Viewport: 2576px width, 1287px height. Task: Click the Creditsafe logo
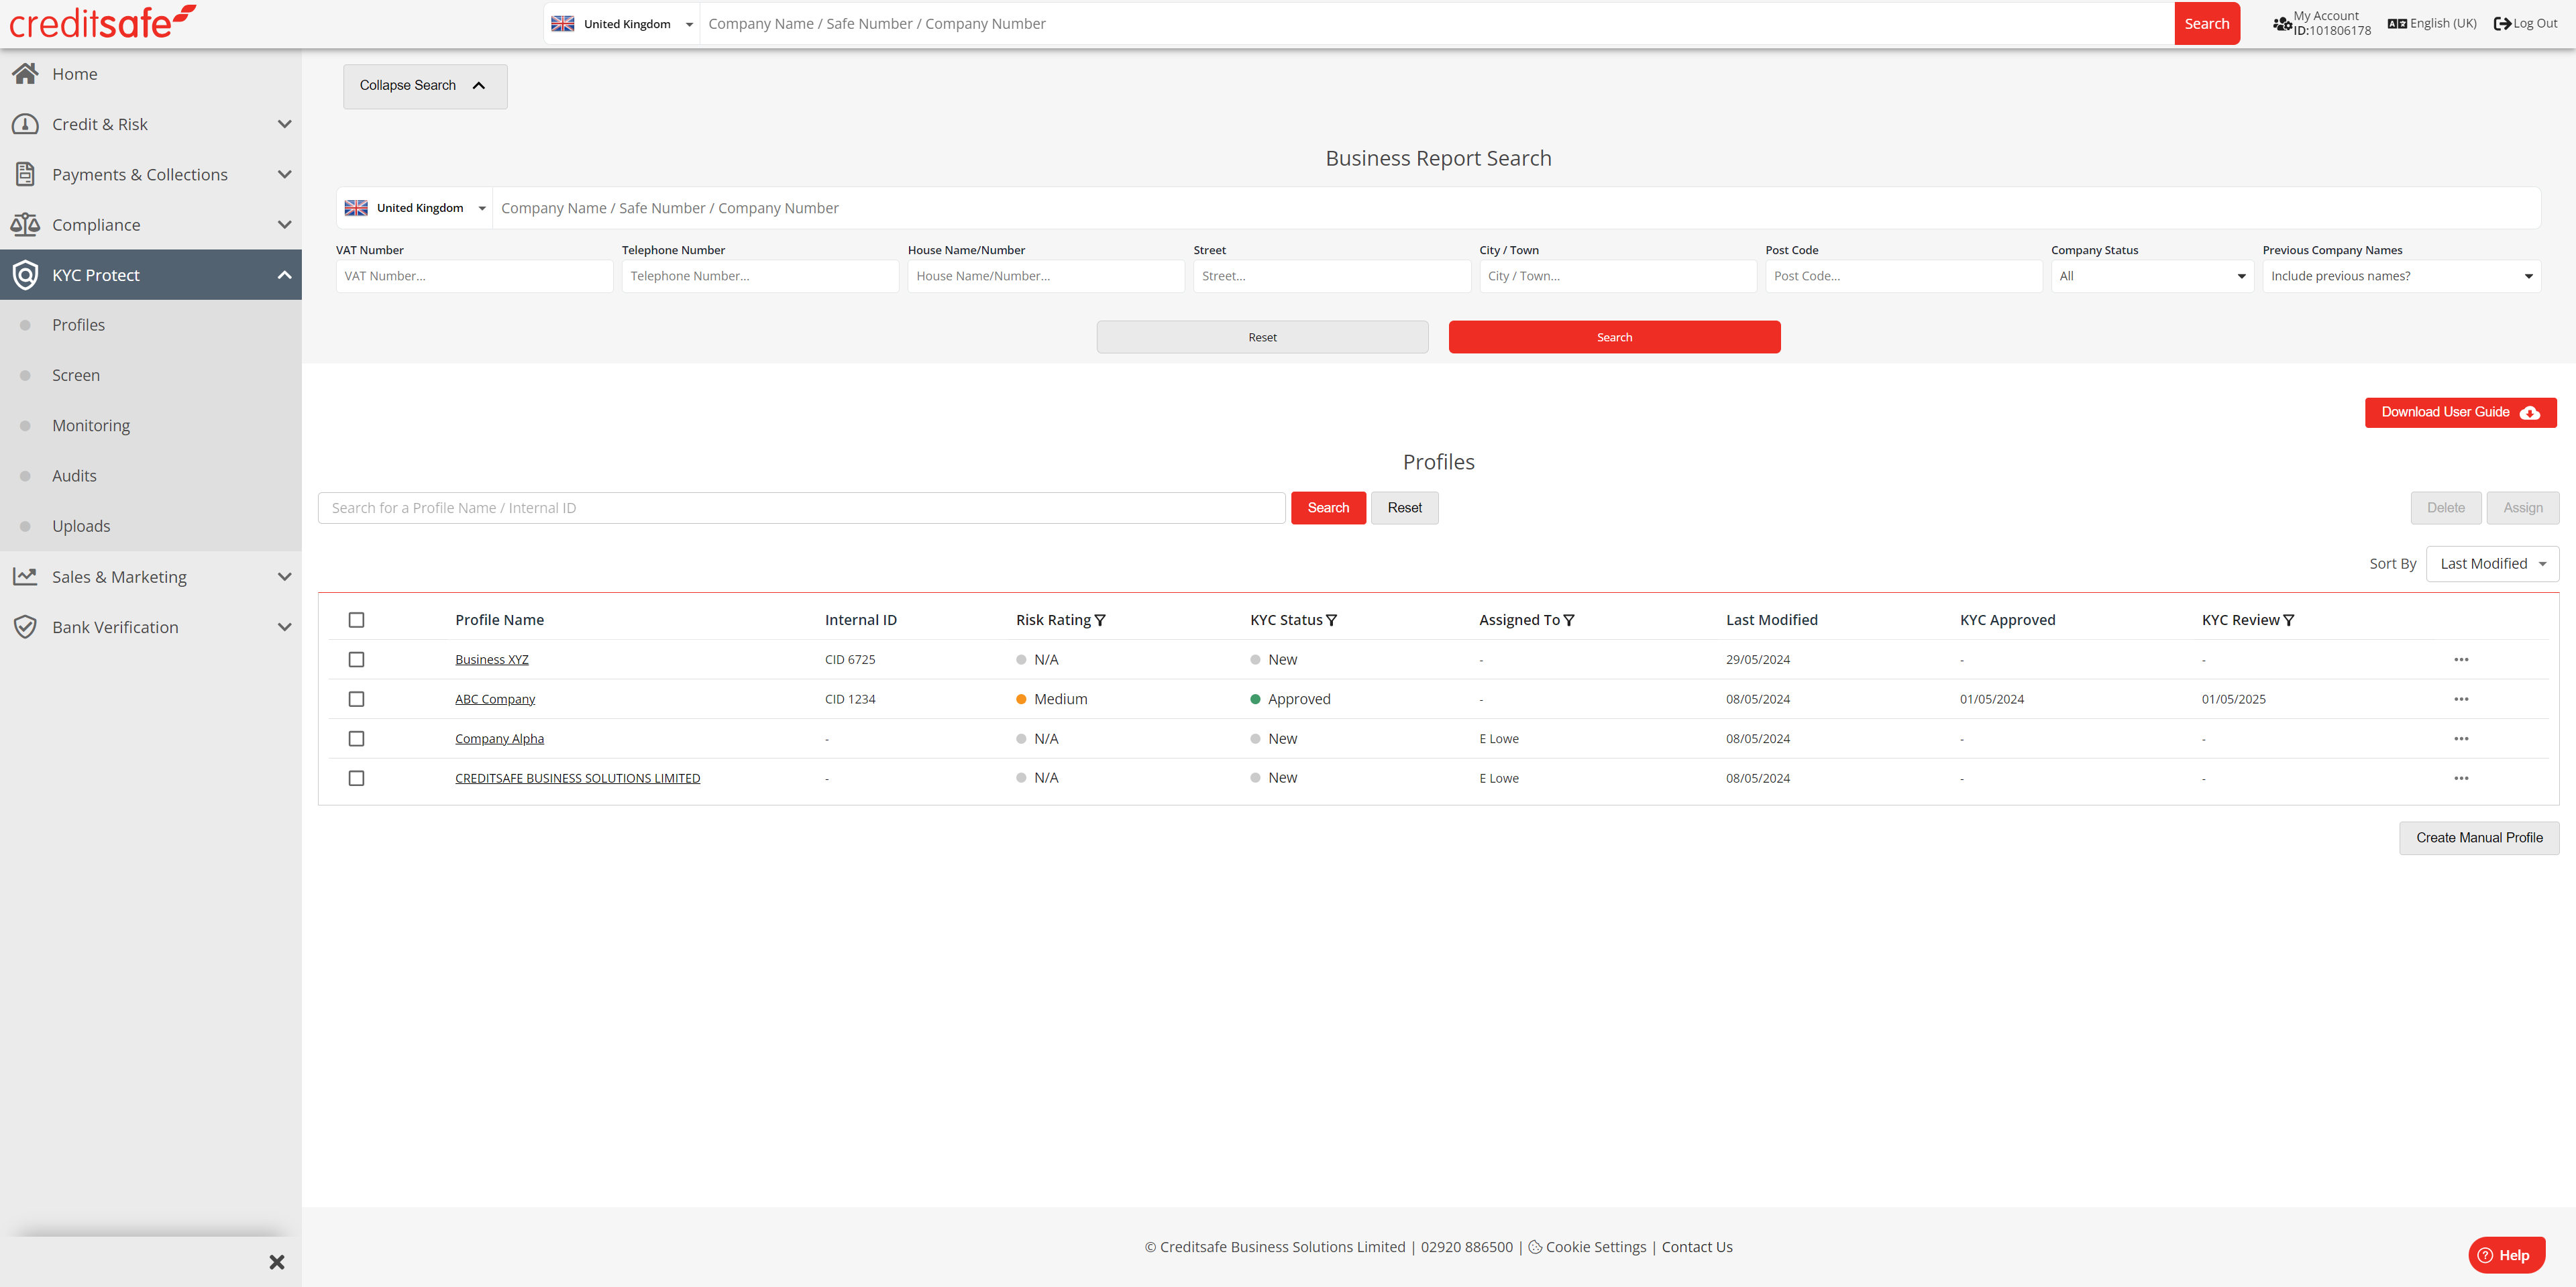(103, 22)
